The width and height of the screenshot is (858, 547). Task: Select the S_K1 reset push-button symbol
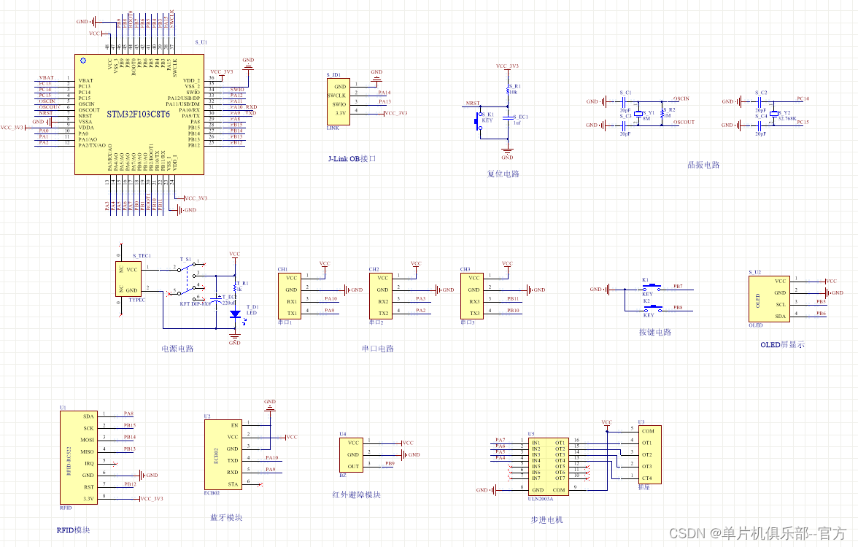tap(479, 121)
